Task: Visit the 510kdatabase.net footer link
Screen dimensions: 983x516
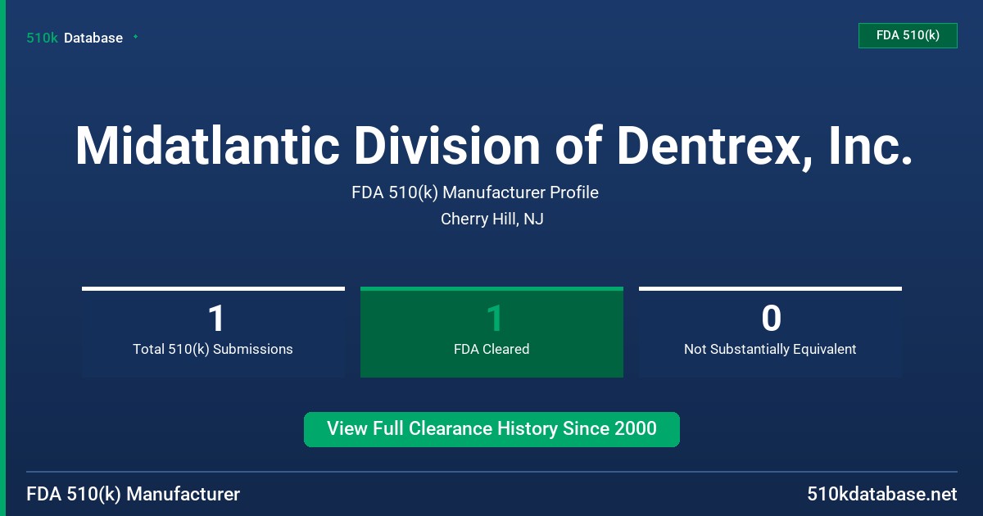Action: coord(881,495)
